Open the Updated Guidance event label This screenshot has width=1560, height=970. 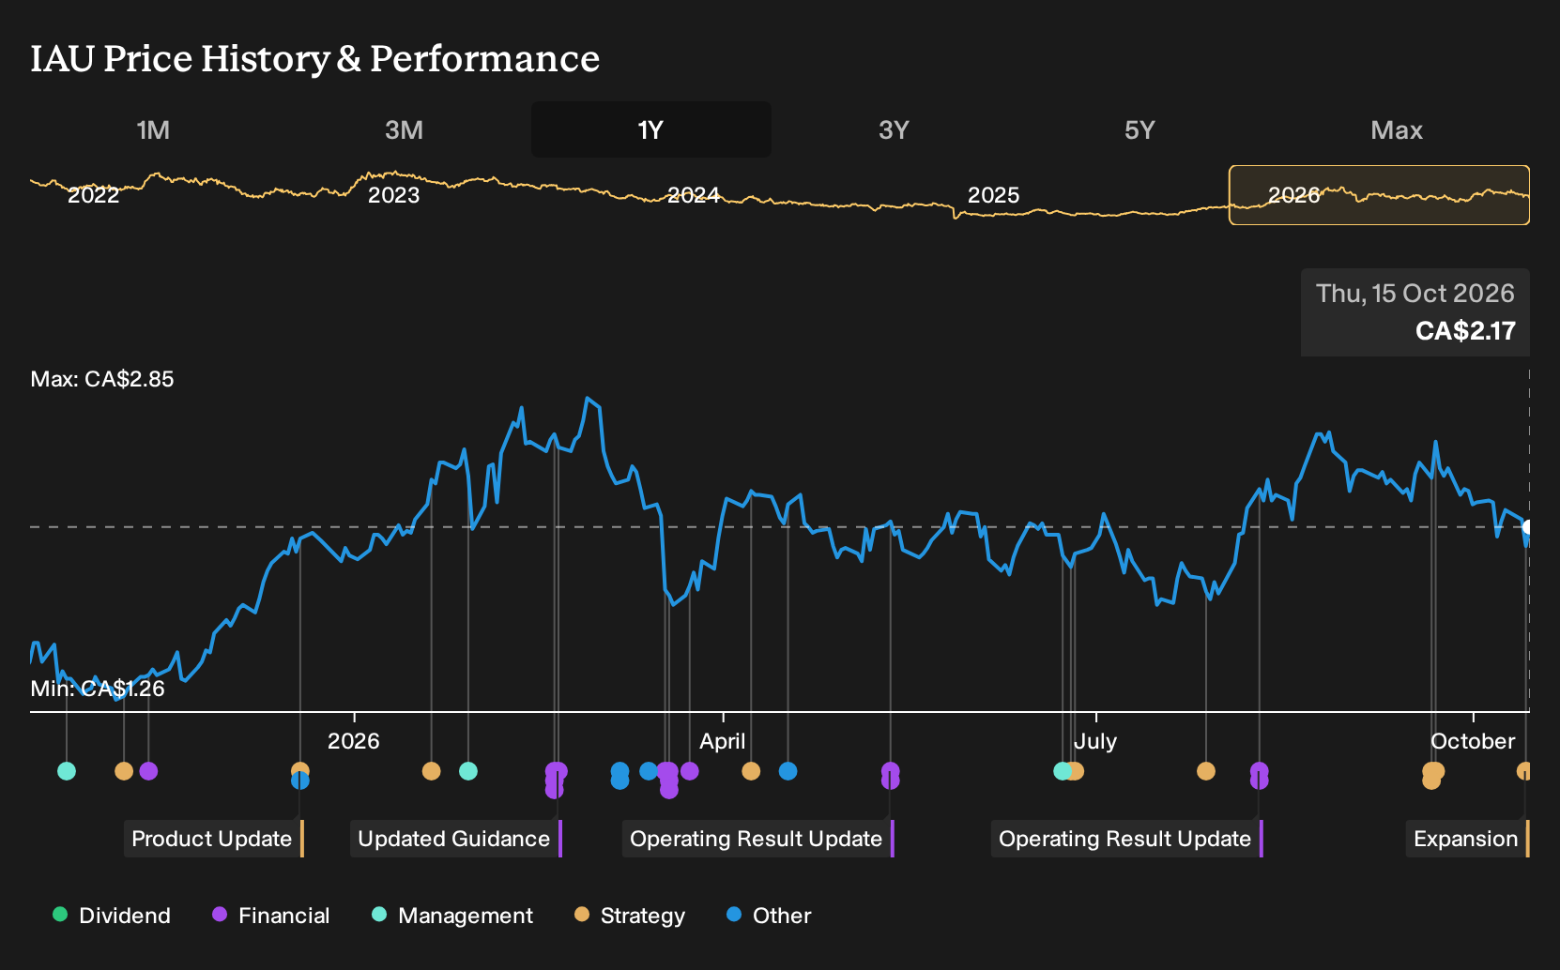point(455,839)
